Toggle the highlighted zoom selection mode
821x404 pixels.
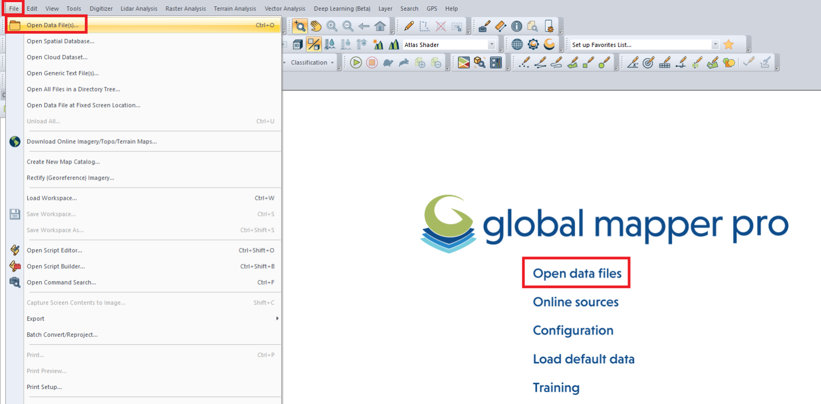[300, 26]
